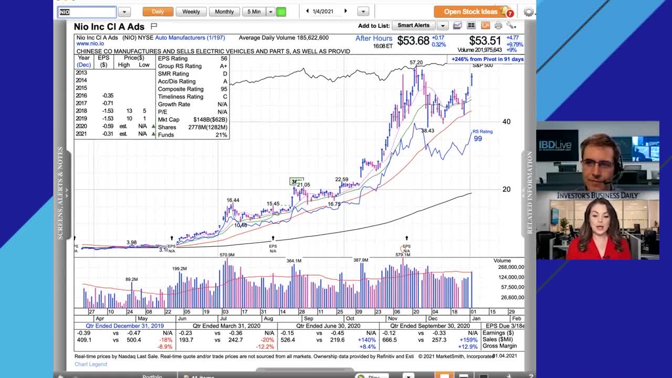This screenshot has height=378, width=672.
Task: Go to previous date with left arrow
Action: coord(308,11)
